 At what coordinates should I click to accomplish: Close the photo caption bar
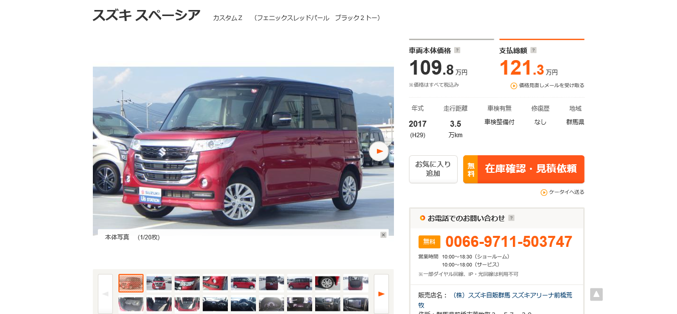tap(383, 235)
